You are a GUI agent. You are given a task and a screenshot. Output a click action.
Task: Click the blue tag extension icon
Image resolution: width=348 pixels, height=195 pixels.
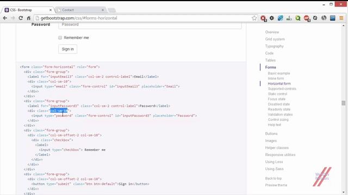tap(281, 18)
